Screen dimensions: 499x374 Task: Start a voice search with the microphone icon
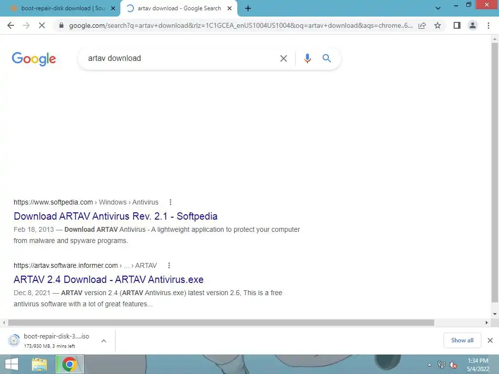coord(307,58)
